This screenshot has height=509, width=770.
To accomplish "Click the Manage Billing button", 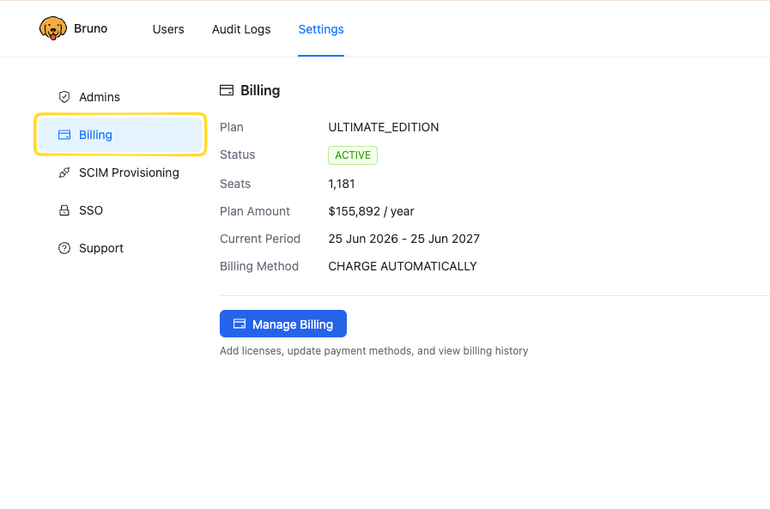I will click(x=283, y=324).
